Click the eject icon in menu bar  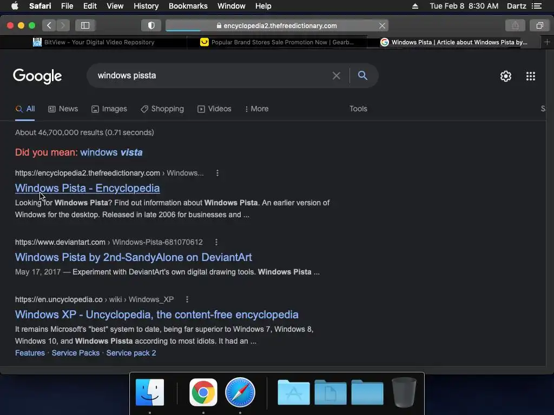(415, 6)
